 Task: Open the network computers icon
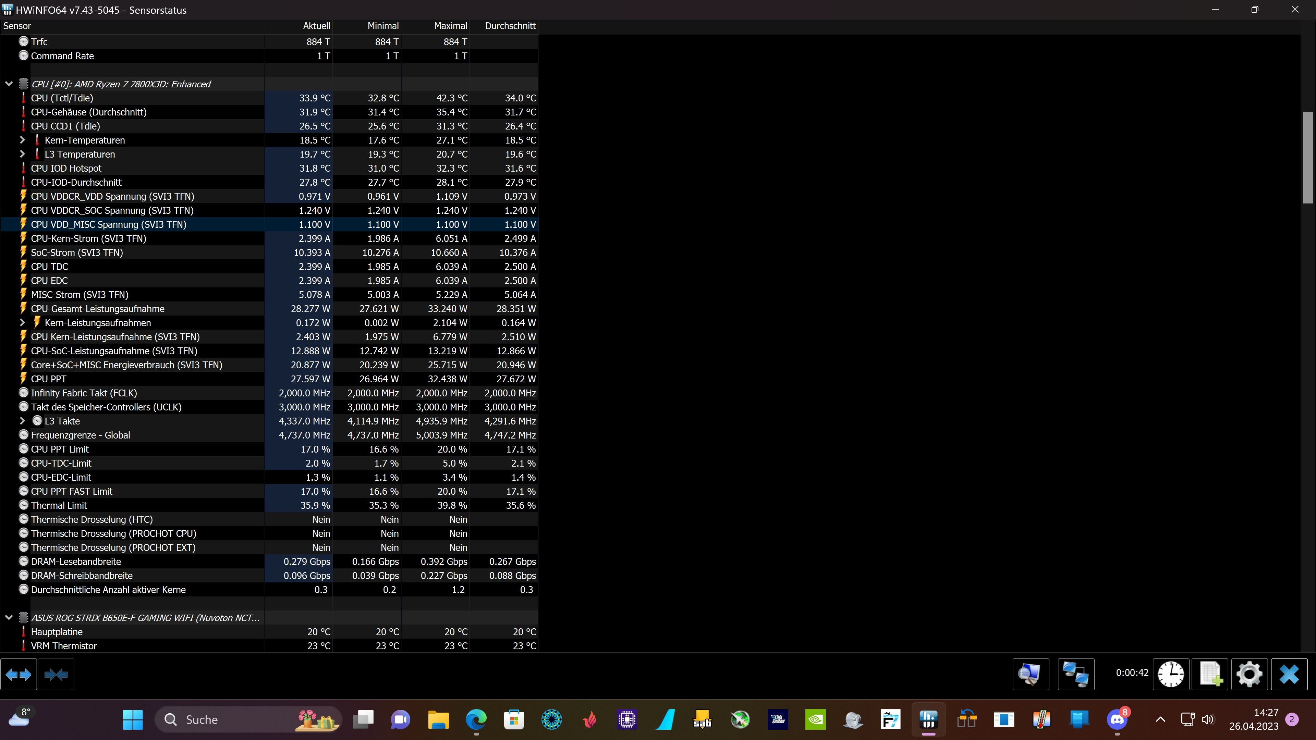(1075, 675)
